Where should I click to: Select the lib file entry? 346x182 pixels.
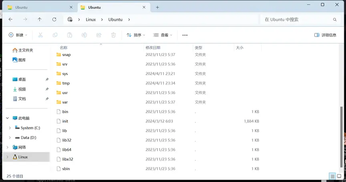coord(64,131)
